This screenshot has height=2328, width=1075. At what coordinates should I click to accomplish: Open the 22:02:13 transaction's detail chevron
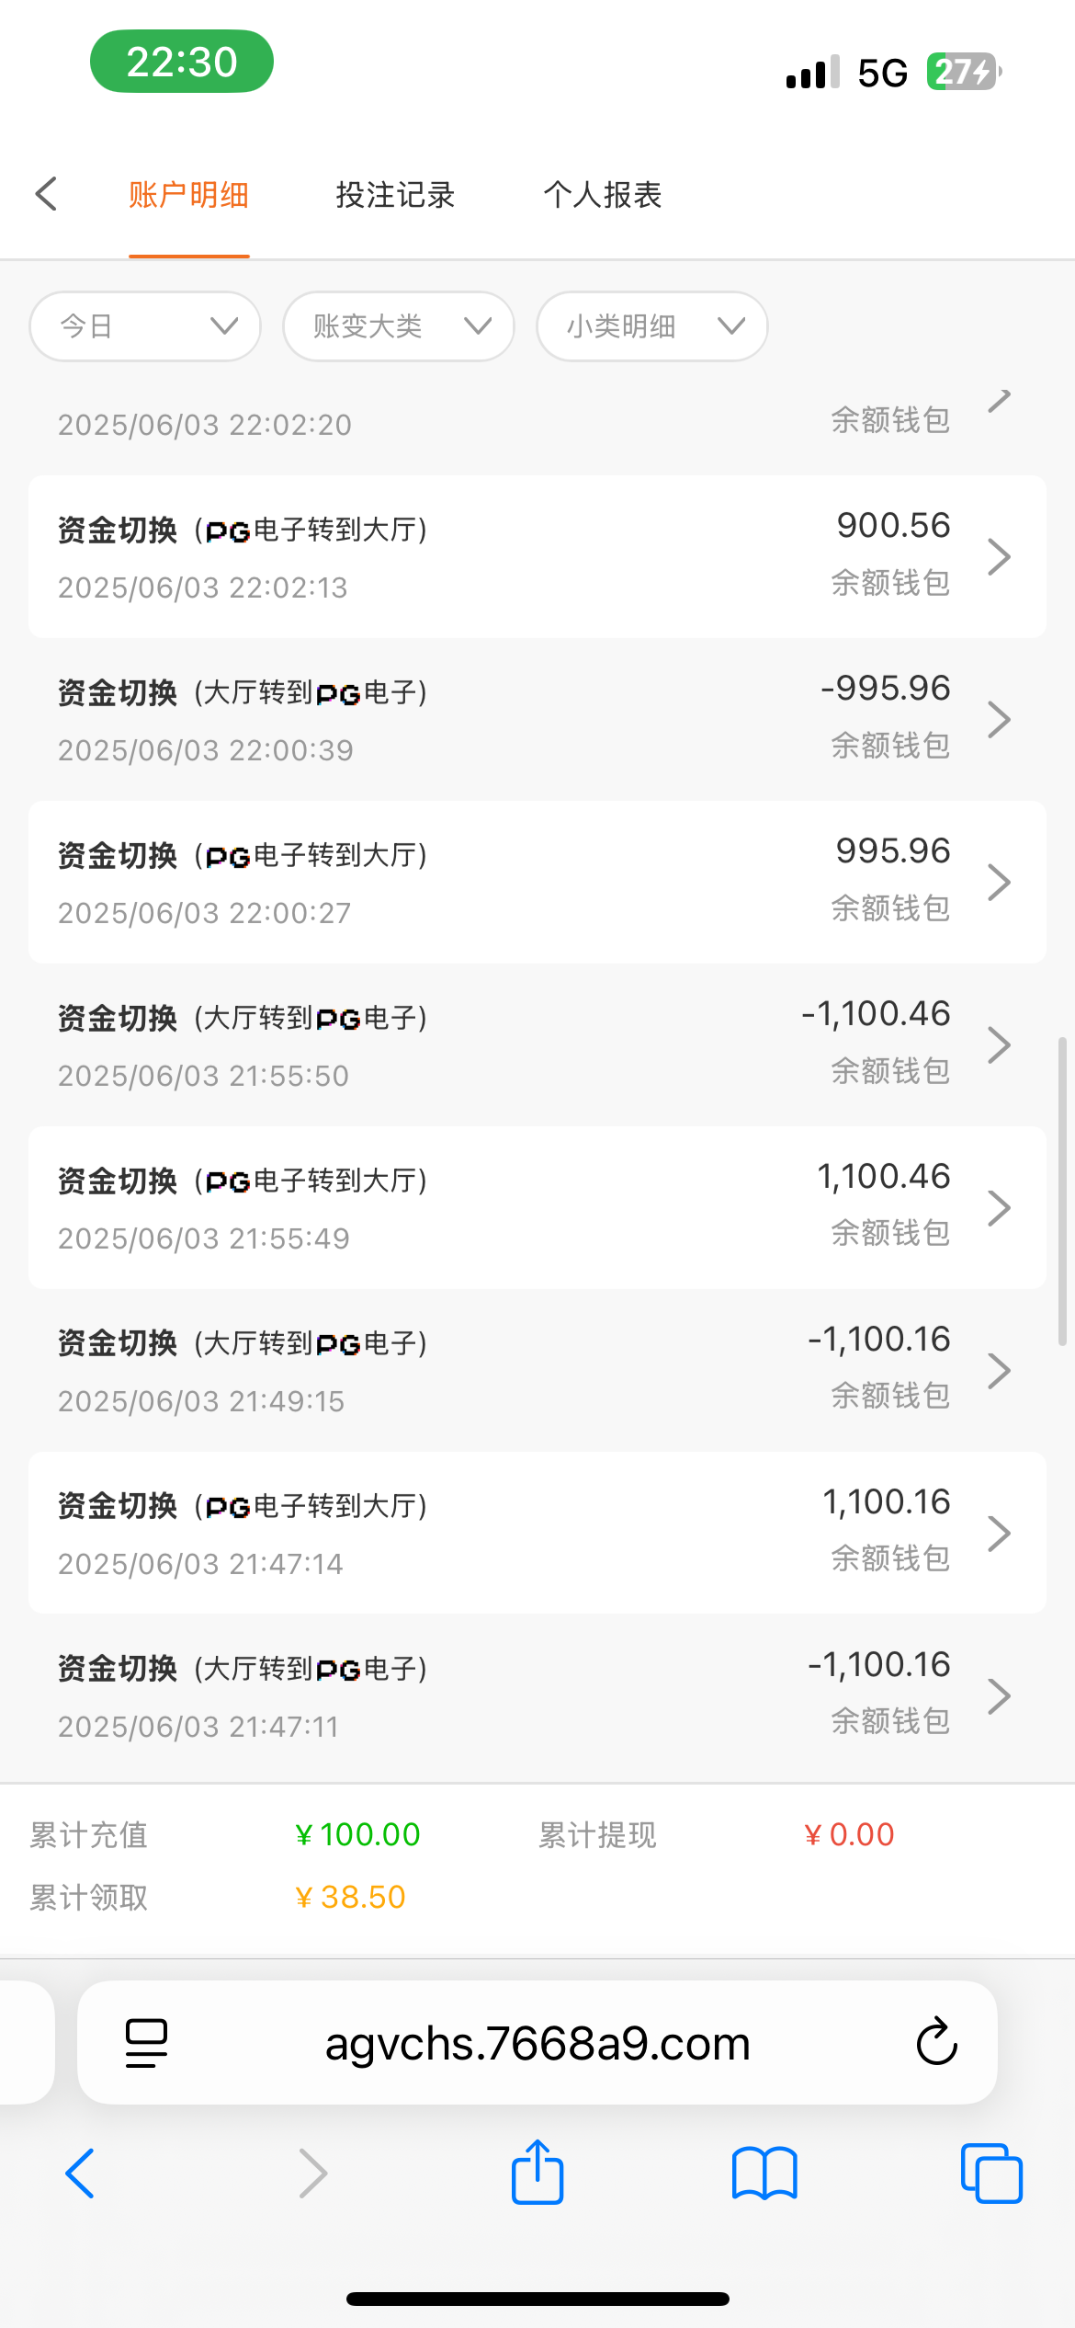999,557
